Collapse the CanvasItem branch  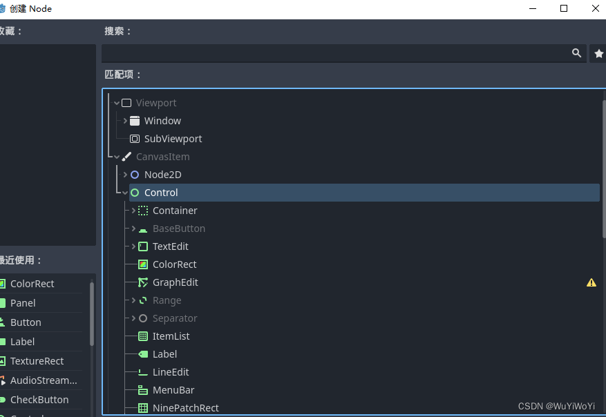pyautogui.click(x=117, y=157)
